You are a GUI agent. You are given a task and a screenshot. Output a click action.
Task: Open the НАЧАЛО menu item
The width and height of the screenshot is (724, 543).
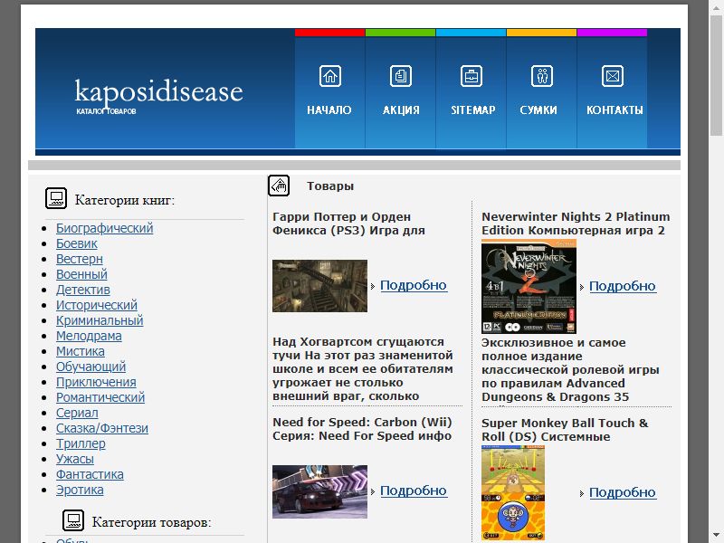(329, 110)
